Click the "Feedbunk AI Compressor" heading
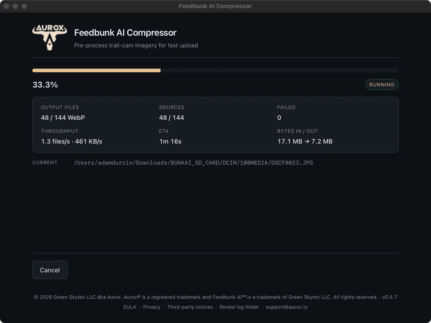The image size is (431, 323). tap(125, 32)
